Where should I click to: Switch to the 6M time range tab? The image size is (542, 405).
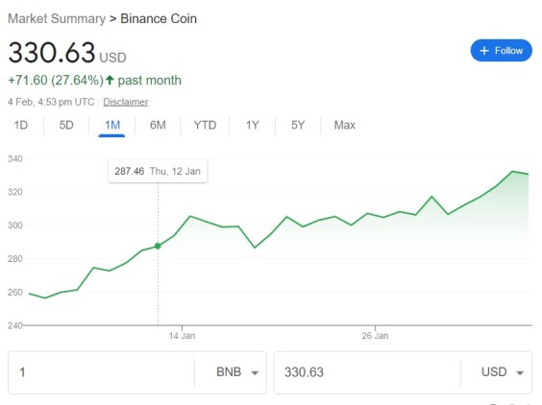(x=158, y=125)
